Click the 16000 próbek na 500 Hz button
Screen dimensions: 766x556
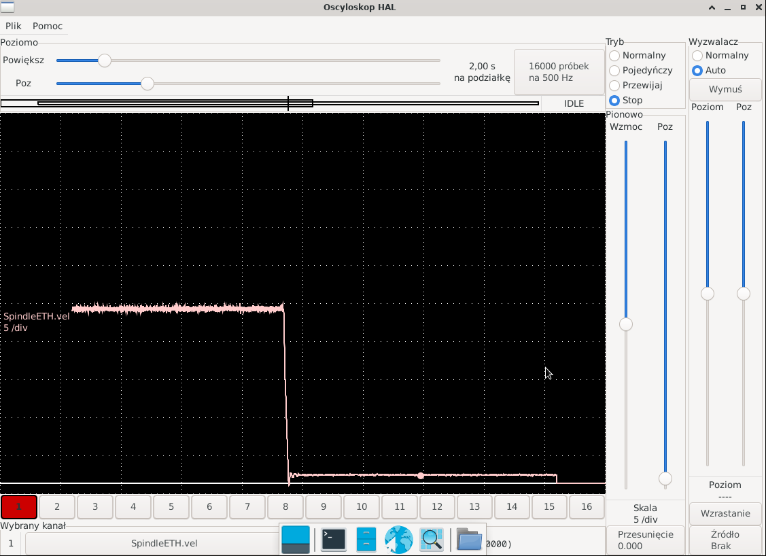point(559,72)
